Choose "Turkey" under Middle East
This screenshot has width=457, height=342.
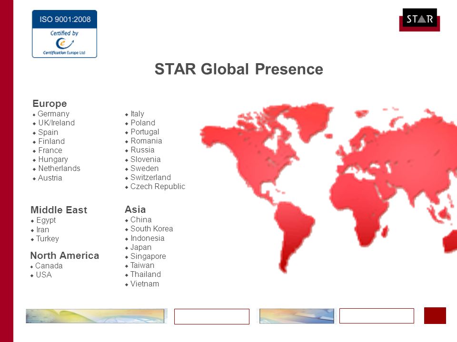tap(48, 239)
